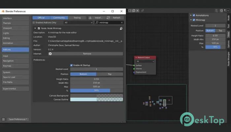
Task: Click the community users icon on Node Minimap row
Action: pyautogui.click(x=121, y=28)
